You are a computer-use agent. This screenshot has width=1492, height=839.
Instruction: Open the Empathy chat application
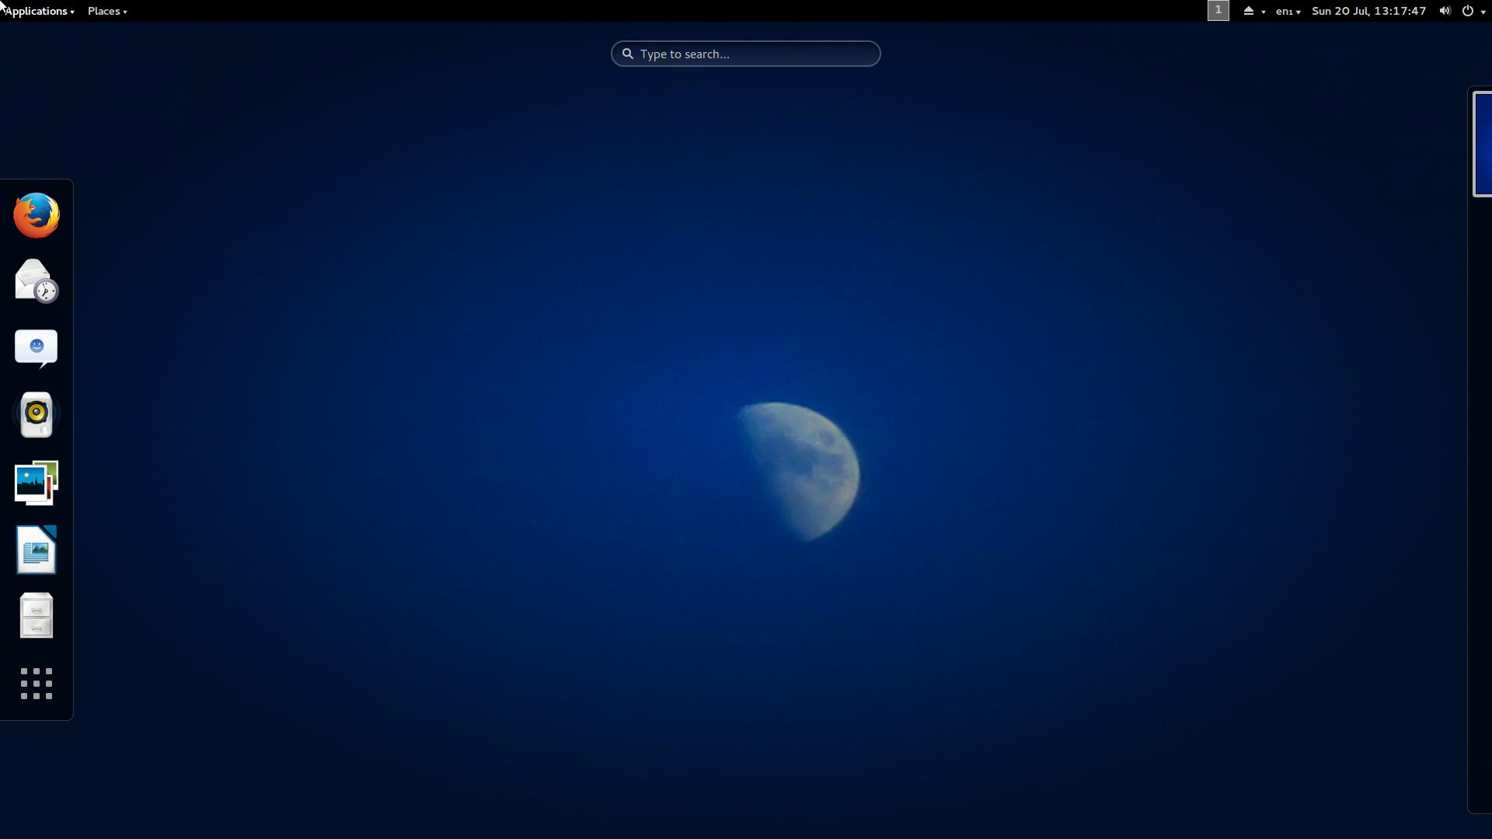(37, 347)
